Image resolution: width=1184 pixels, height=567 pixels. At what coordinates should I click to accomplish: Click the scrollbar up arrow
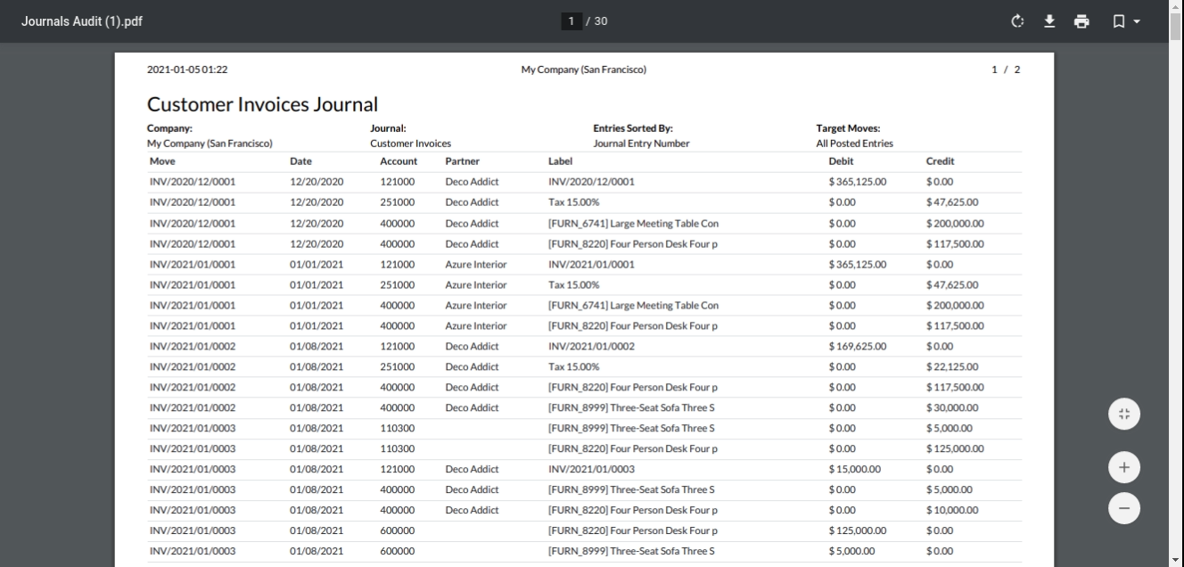[x=1177, y=6]
